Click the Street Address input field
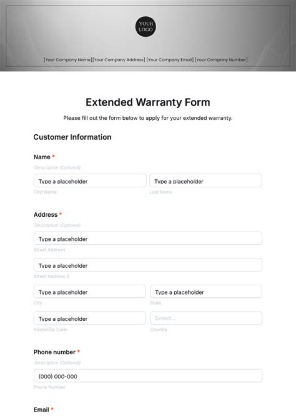Screen dimensions: 296x419 (x=148, y=238)
